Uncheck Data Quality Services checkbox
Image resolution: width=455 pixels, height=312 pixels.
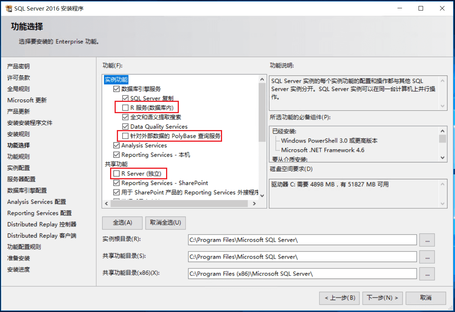click(x=125, y=127)
